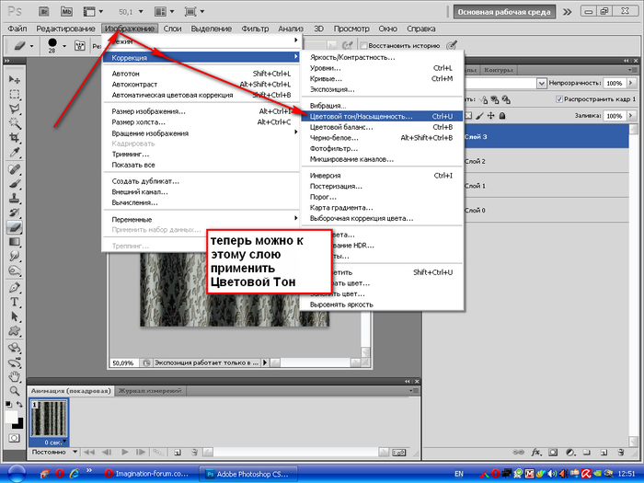
Task: Select the Polygonal Lasso tool
Action: tap(15, 109)
